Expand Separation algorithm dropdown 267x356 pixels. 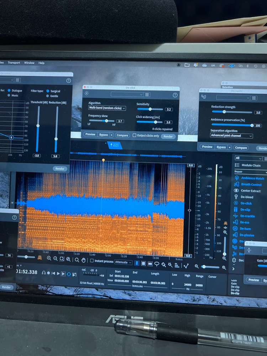click(x=231, y=136)
